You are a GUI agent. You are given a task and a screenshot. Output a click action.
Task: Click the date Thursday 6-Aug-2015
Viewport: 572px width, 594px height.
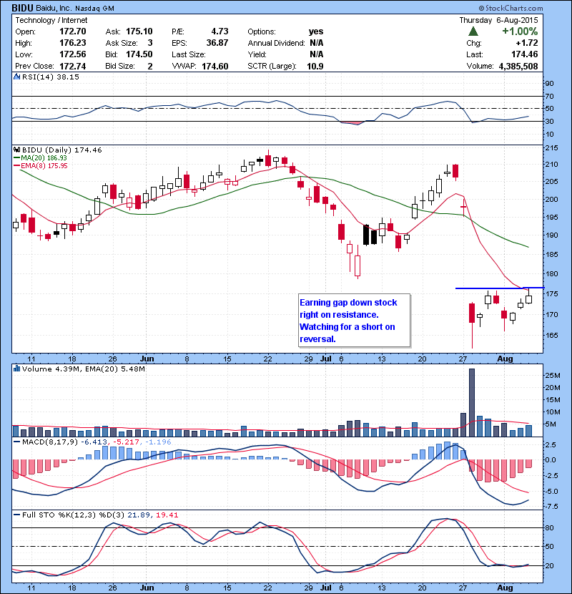498,20
